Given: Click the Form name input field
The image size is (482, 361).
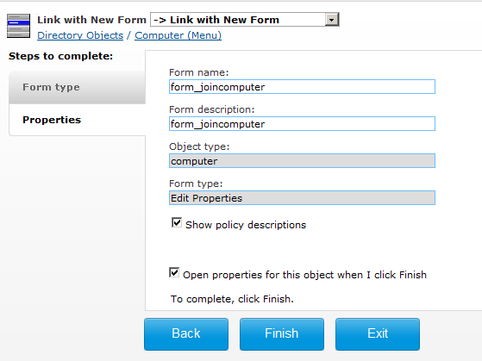Looking at the screenshot, I should tap(302, 87).
